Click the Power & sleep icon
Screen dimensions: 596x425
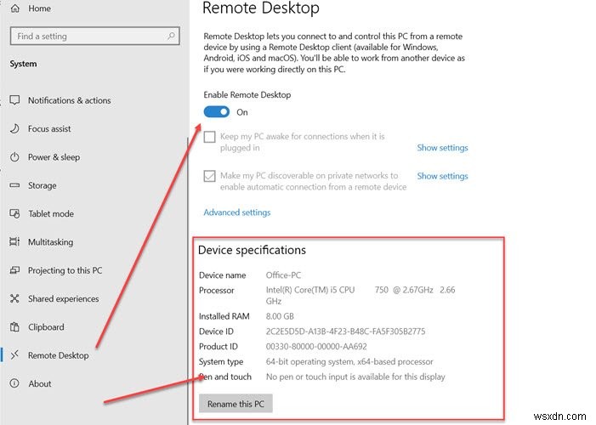click(x=14, y=157)
